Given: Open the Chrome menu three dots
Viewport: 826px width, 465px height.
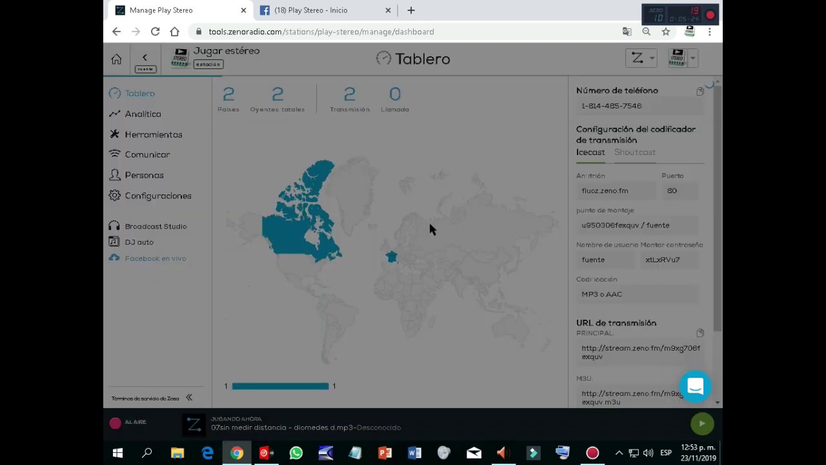Looking at the screenshot, I should (x=709, y=32).
